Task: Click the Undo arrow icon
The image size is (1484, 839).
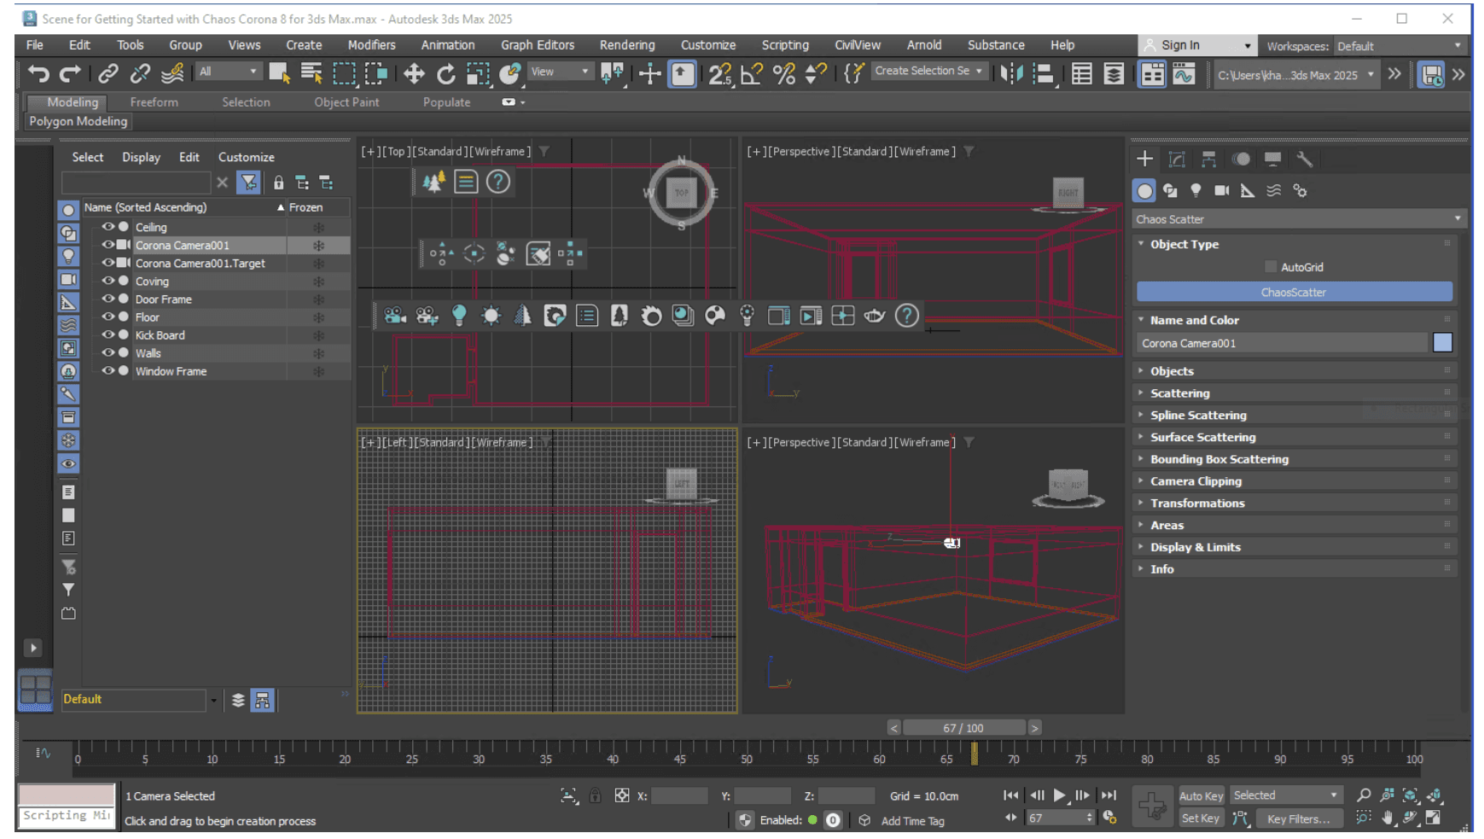Action: [38, 74]
